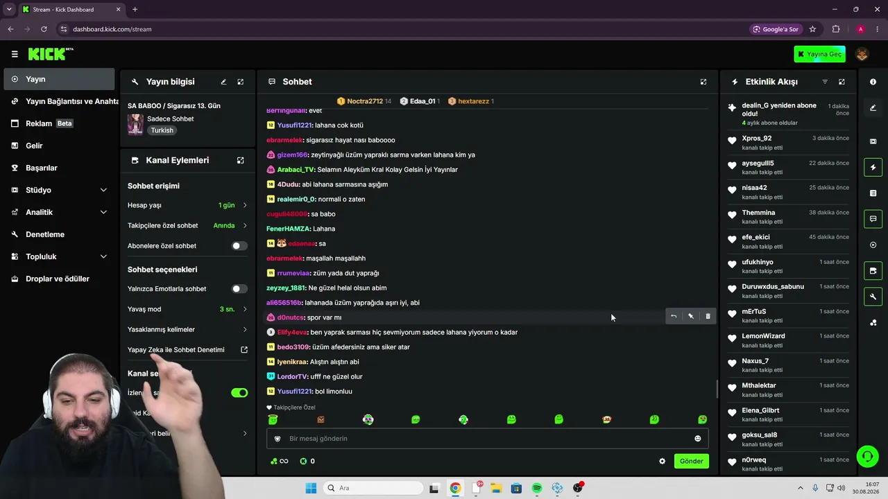Click top gifter Noctra2712 in leaderboard

click(x=365, y=101)
